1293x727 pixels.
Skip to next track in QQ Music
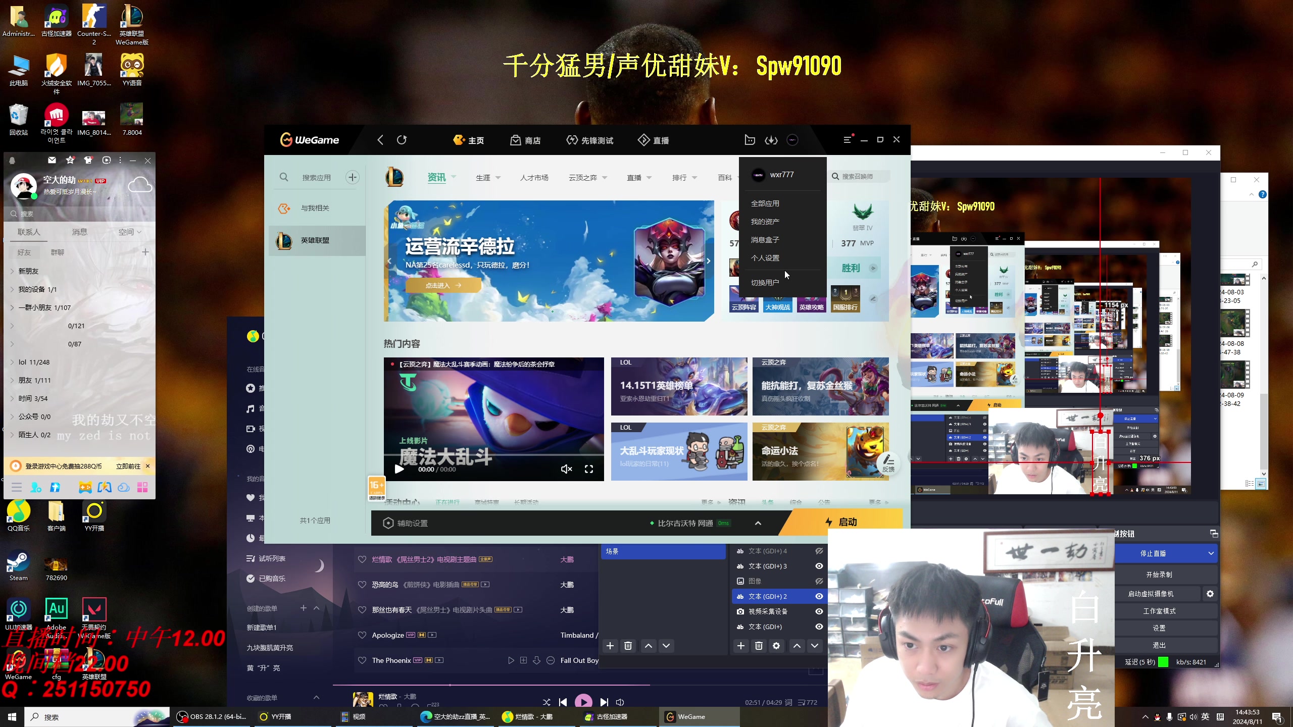604,702
